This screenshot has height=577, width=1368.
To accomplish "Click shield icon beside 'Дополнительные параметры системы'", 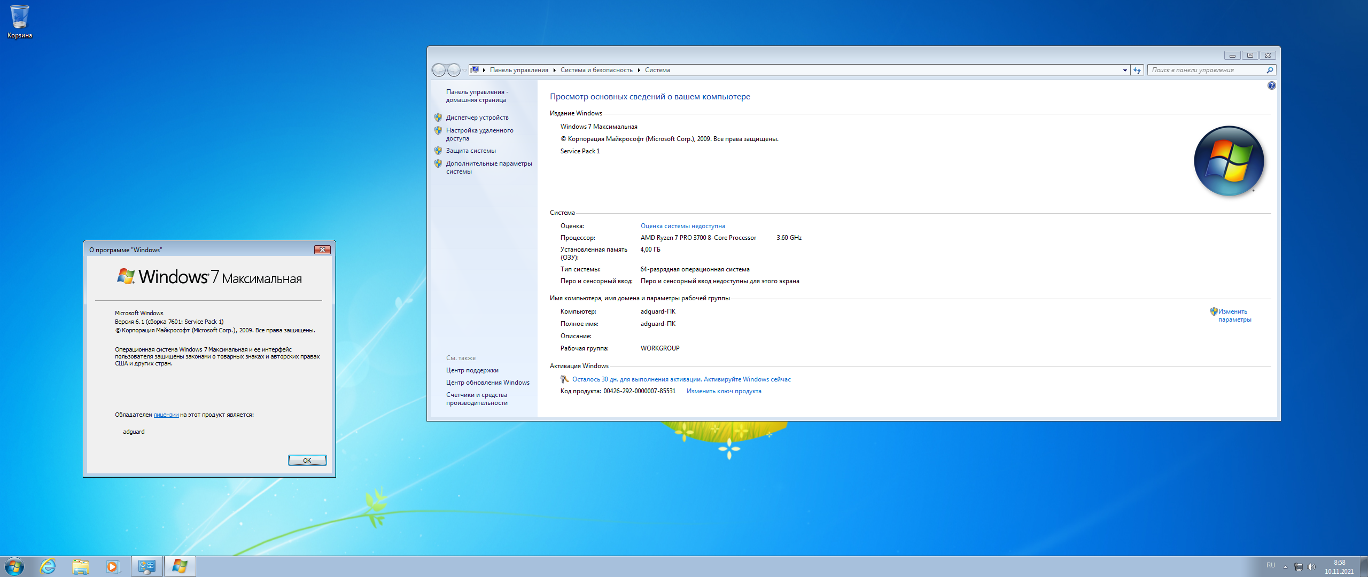I will (x=438, y=163).
